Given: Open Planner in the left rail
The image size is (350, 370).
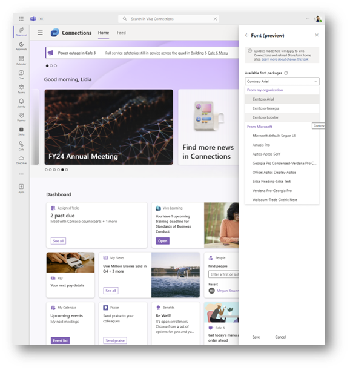Looking at the screenshot, I should (x=21, y=117).
